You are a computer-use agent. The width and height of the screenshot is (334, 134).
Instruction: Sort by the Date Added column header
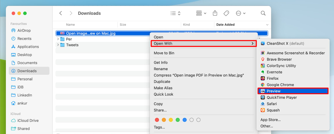225,25
